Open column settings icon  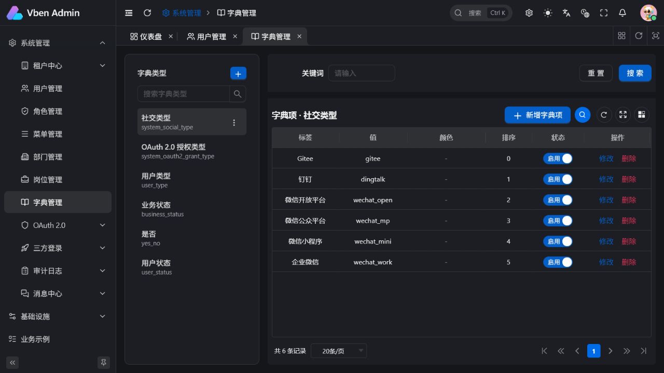[x=642, y=115]
